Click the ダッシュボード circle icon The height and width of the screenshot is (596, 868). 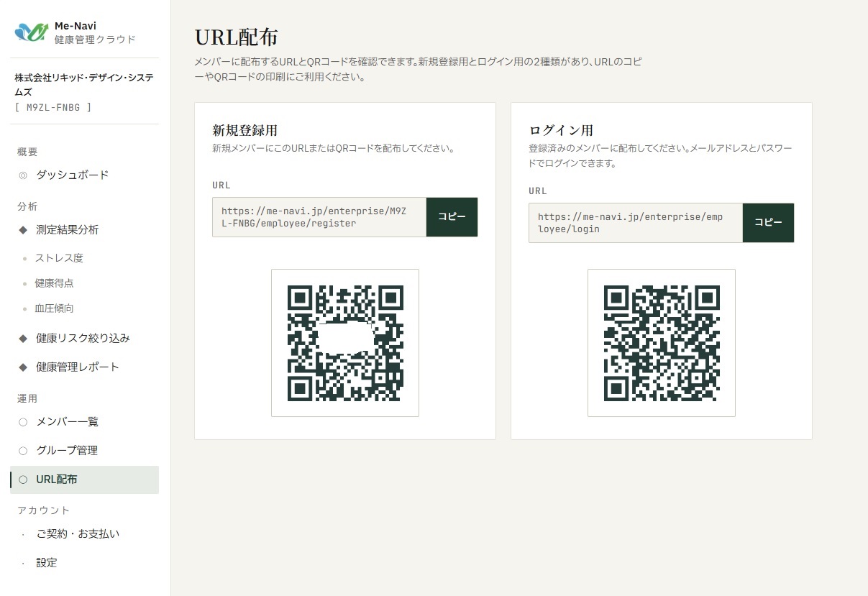tap(22, 175)
